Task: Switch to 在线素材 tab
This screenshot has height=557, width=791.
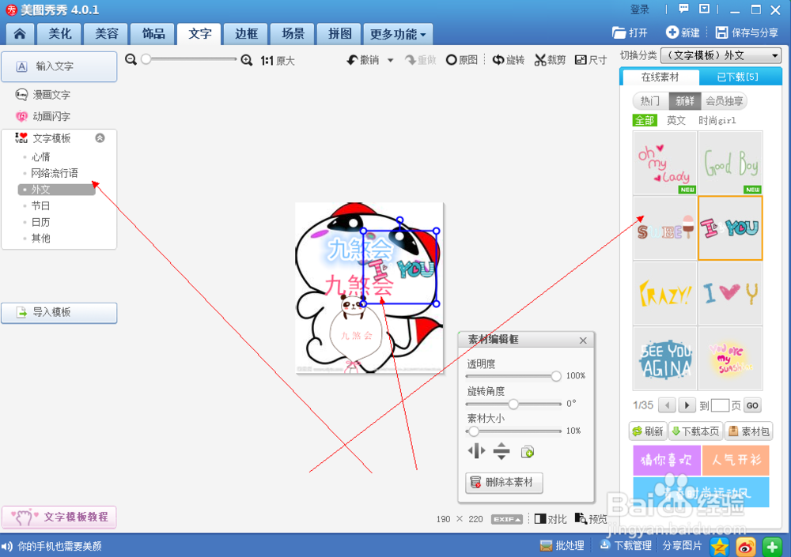Action: pos(660,77)
